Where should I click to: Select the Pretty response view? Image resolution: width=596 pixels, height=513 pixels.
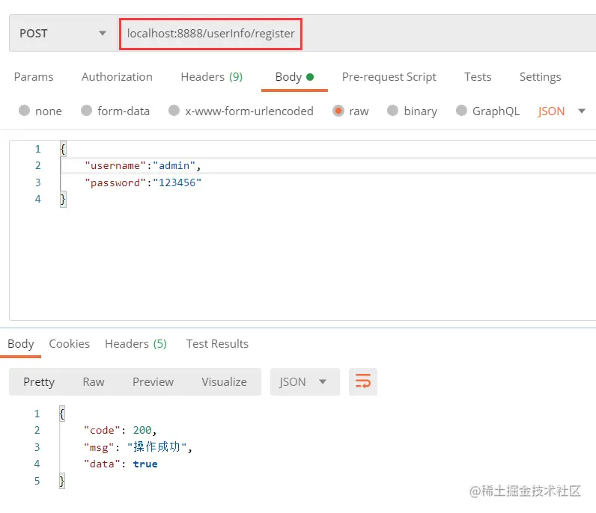[39, 382]
